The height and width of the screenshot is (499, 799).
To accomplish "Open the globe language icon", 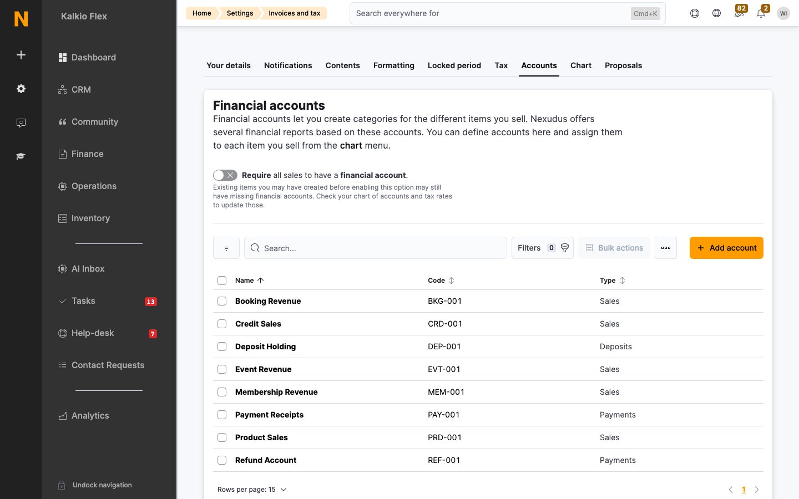I will (717, 13).
